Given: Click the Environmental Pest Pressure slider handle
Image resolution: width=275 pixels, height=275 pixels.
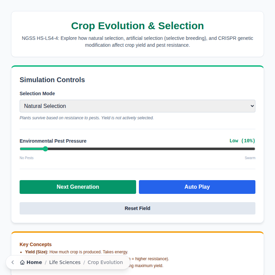Looking at the screenshot, I should (45, 148).
